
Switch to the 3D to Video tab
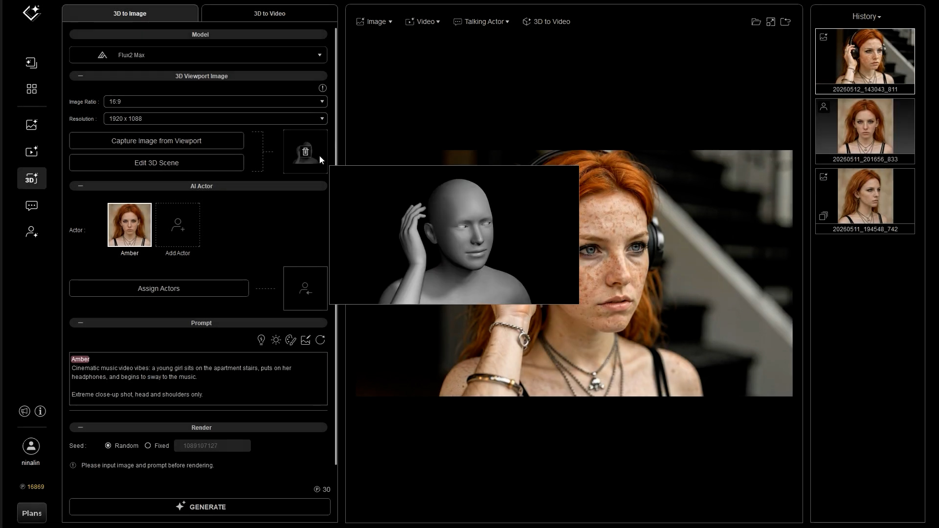pos(269,13)
